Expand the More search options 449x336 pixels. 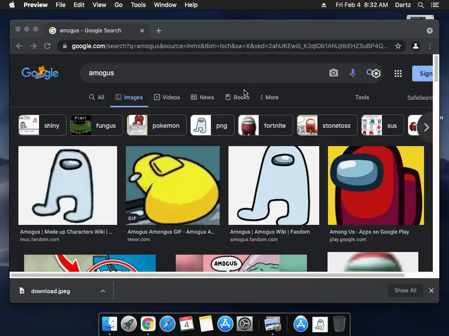pyautogui.click(x=269, y=98)
